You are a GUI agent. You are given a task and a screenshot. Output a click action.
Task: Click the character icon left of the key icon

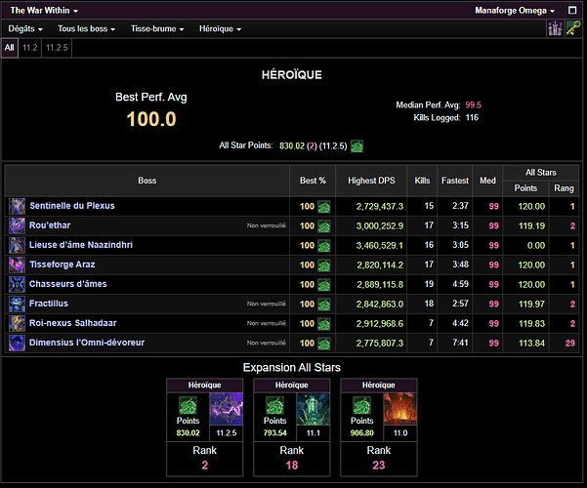(x=555, y=29)
